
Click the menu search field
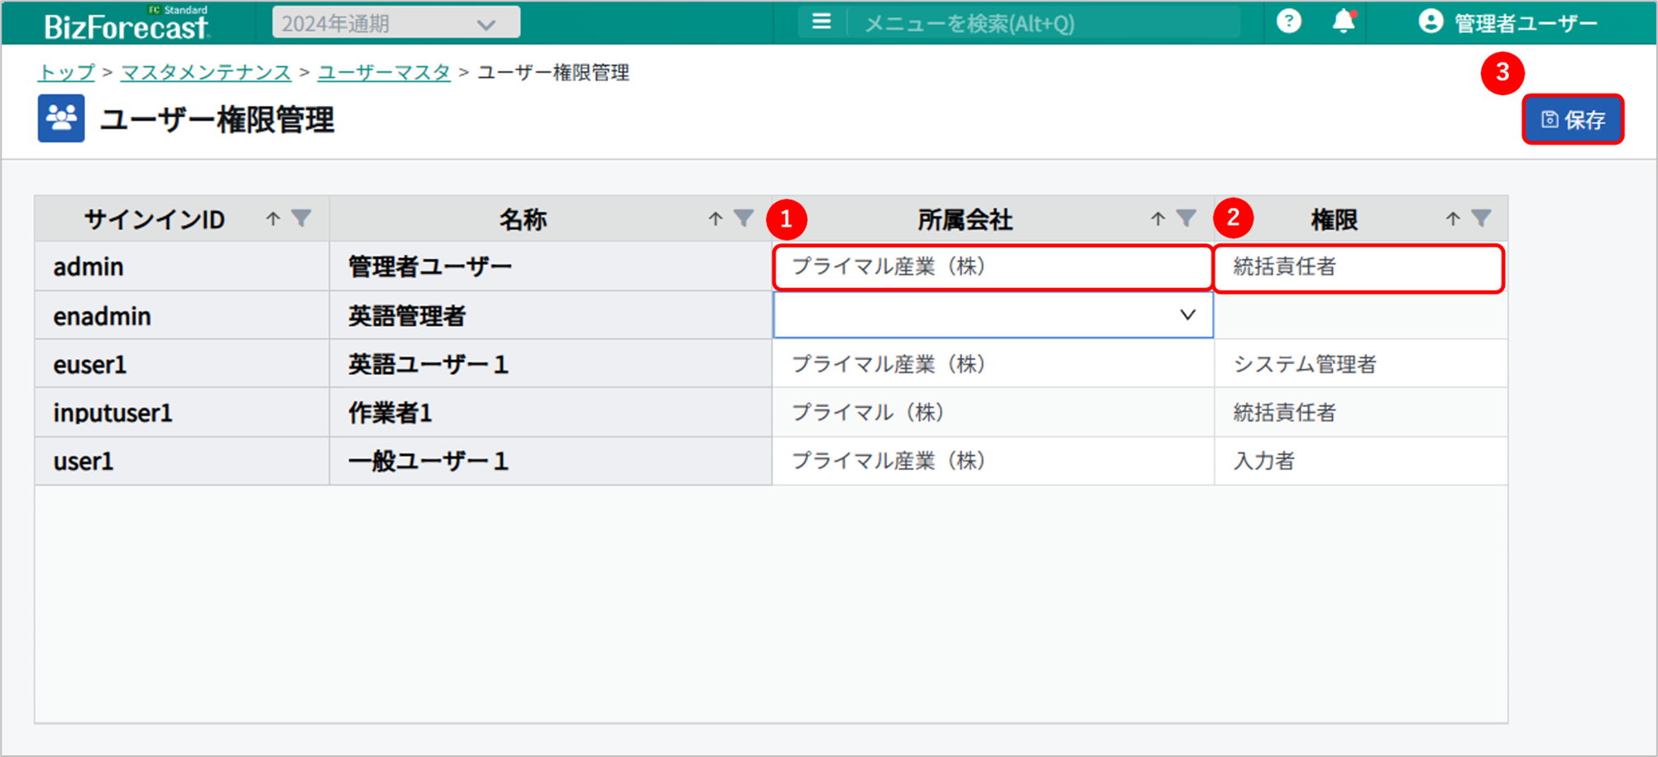click(1042, 23)
